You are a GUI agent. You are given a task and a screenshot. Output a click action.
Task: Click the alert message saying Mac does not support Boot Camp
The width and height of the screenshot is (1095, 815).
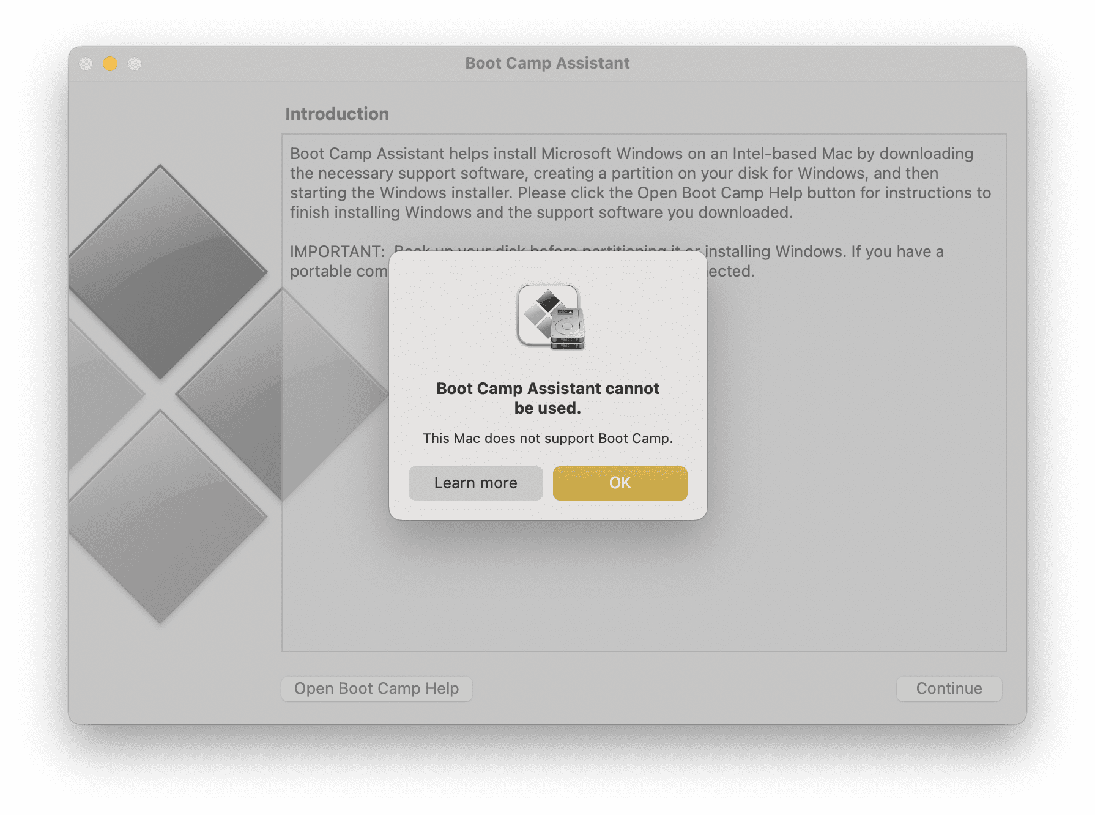(547, 438)
